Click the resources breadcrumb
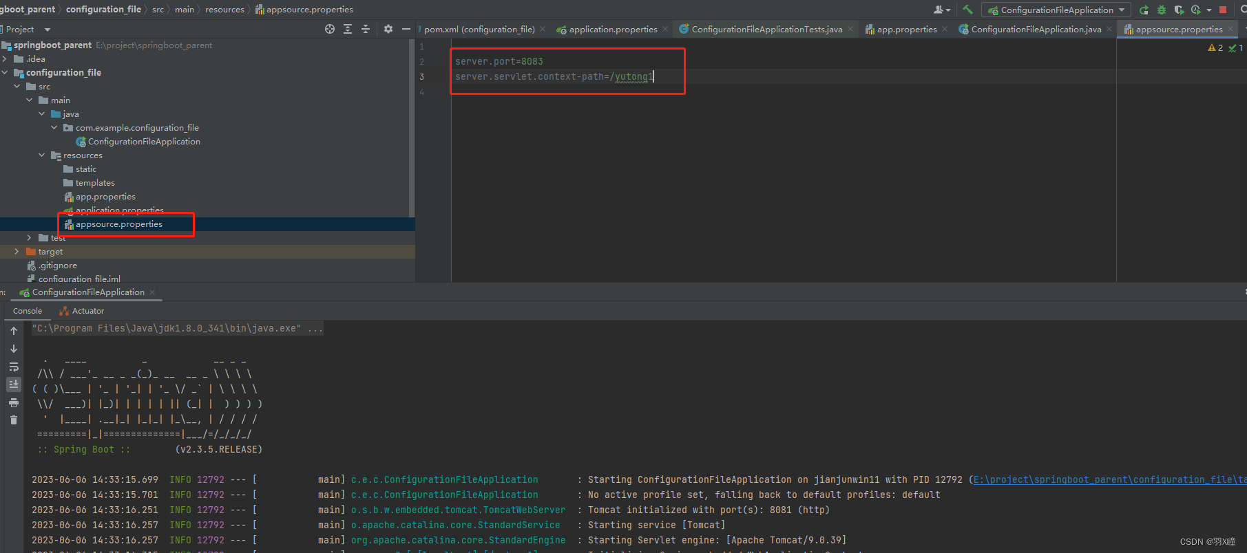1247x553 pixels. (224, 9)
